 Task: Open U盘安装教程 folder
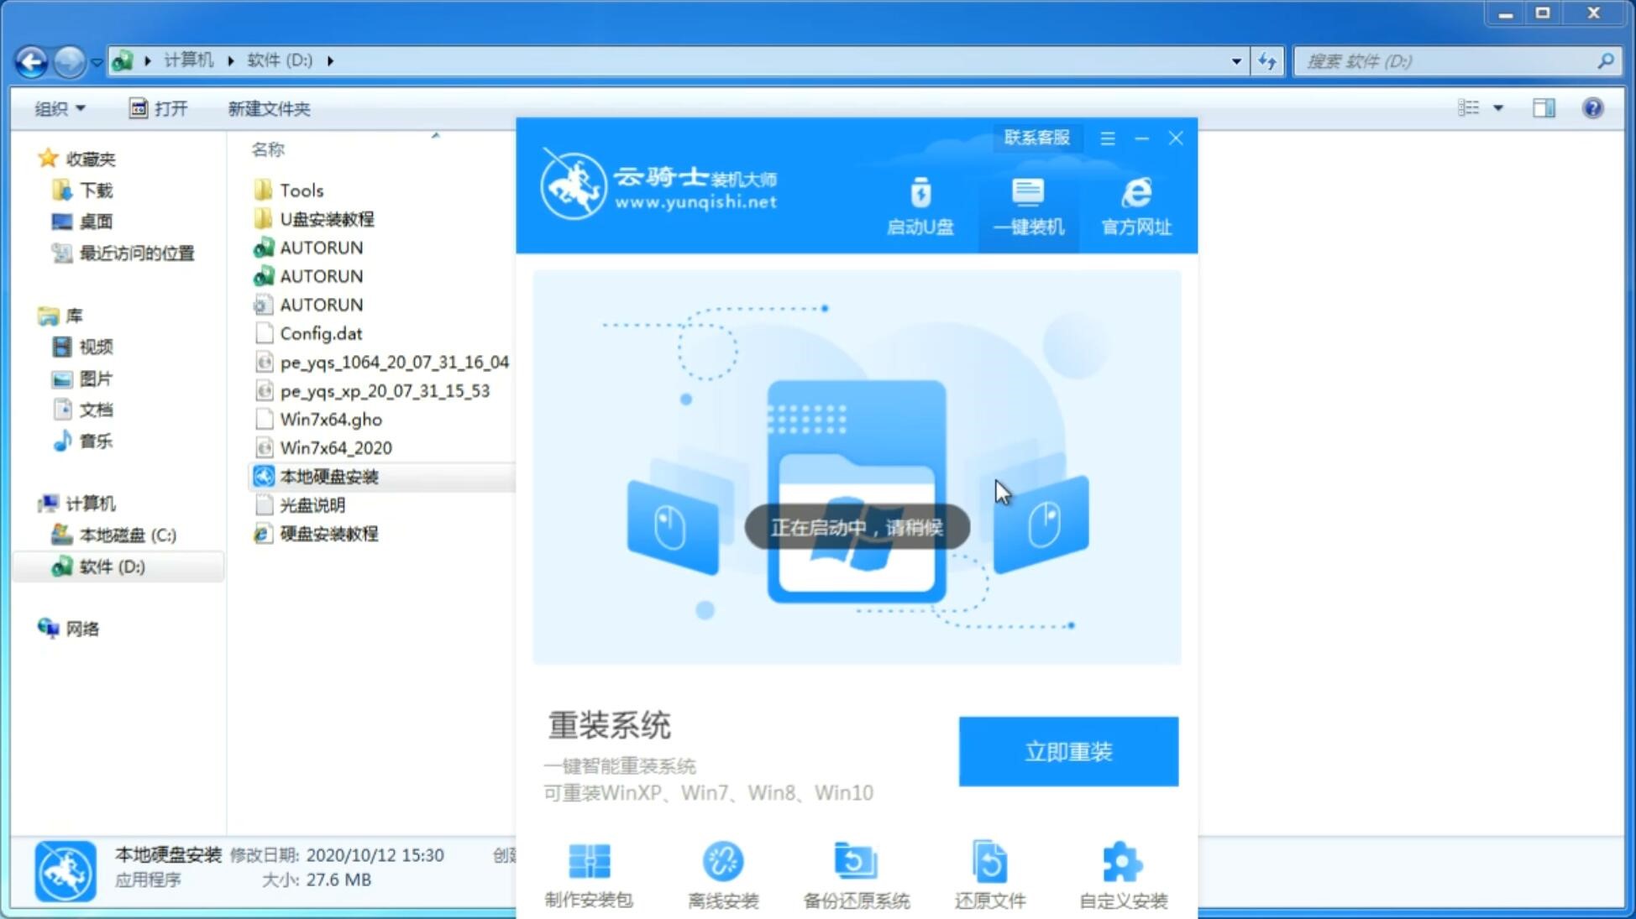pyautogui.click(x=326, y=219)
